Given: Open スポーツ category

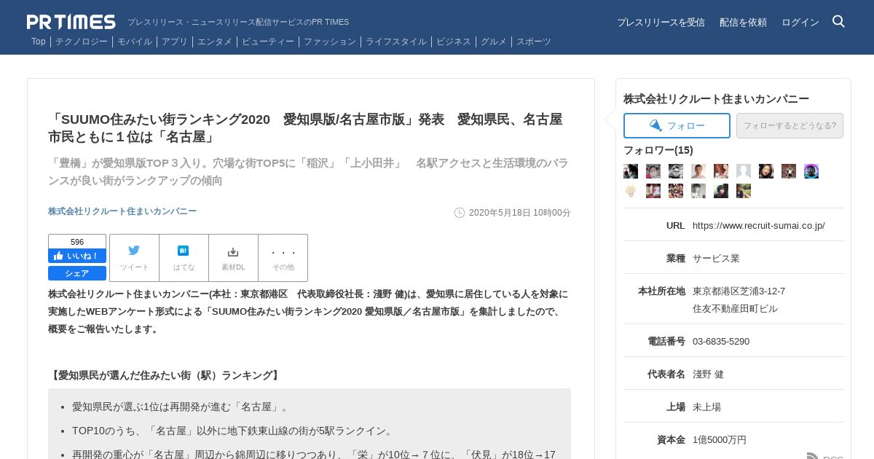Looking at the screenshot, I should pyautogui.click(x=534, y=42).
